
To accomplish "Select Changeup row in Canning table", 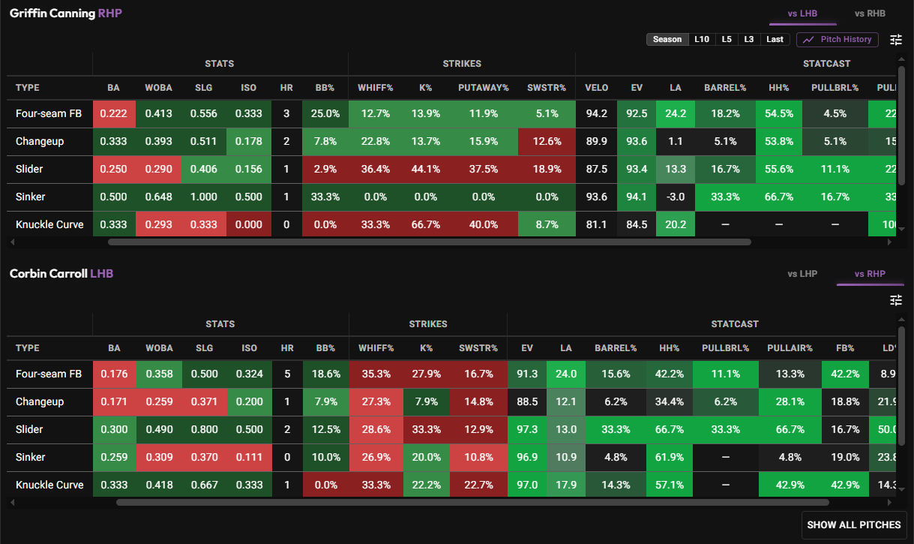I will tap(451, 141).
